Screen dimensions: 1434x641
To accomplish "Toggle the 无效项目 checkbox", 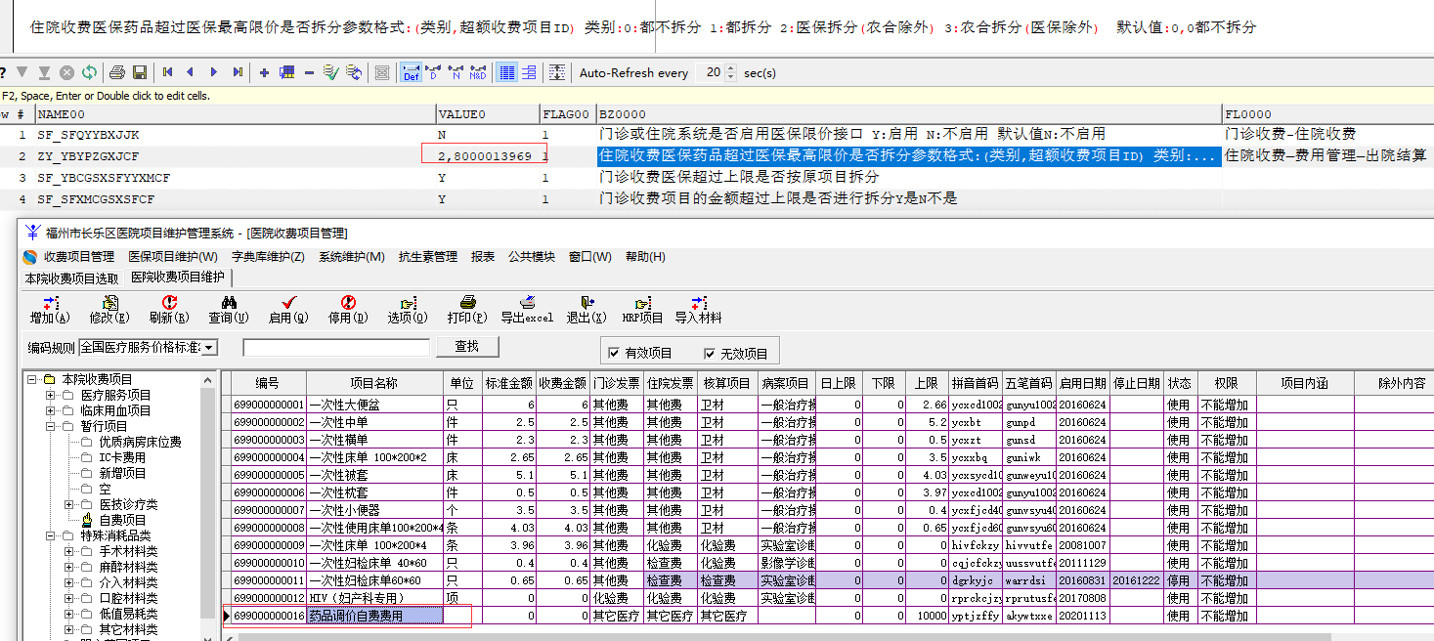I will point(710,354).
